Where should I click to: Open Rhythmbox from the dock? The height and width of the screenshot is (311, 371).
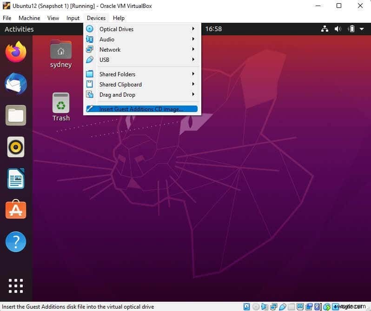[x=16, y=147]
